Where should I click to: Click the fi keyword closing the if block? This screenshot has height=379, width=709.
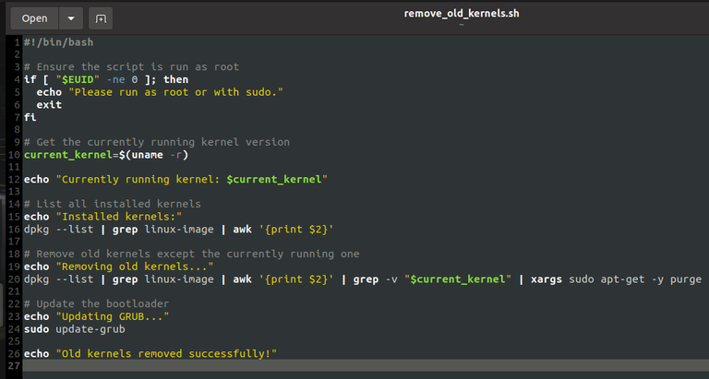[x=30, y=117]
